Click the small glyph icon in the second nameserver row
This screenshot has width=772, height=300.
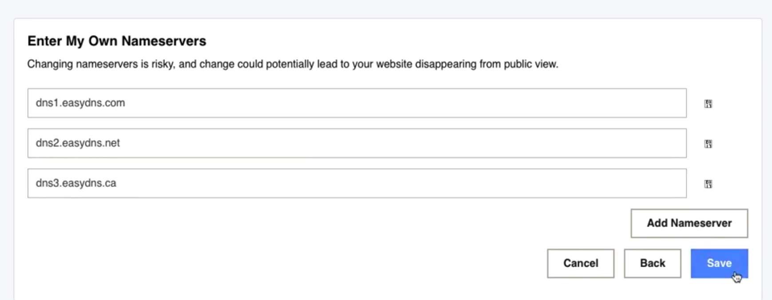click(x=708, y=144)
